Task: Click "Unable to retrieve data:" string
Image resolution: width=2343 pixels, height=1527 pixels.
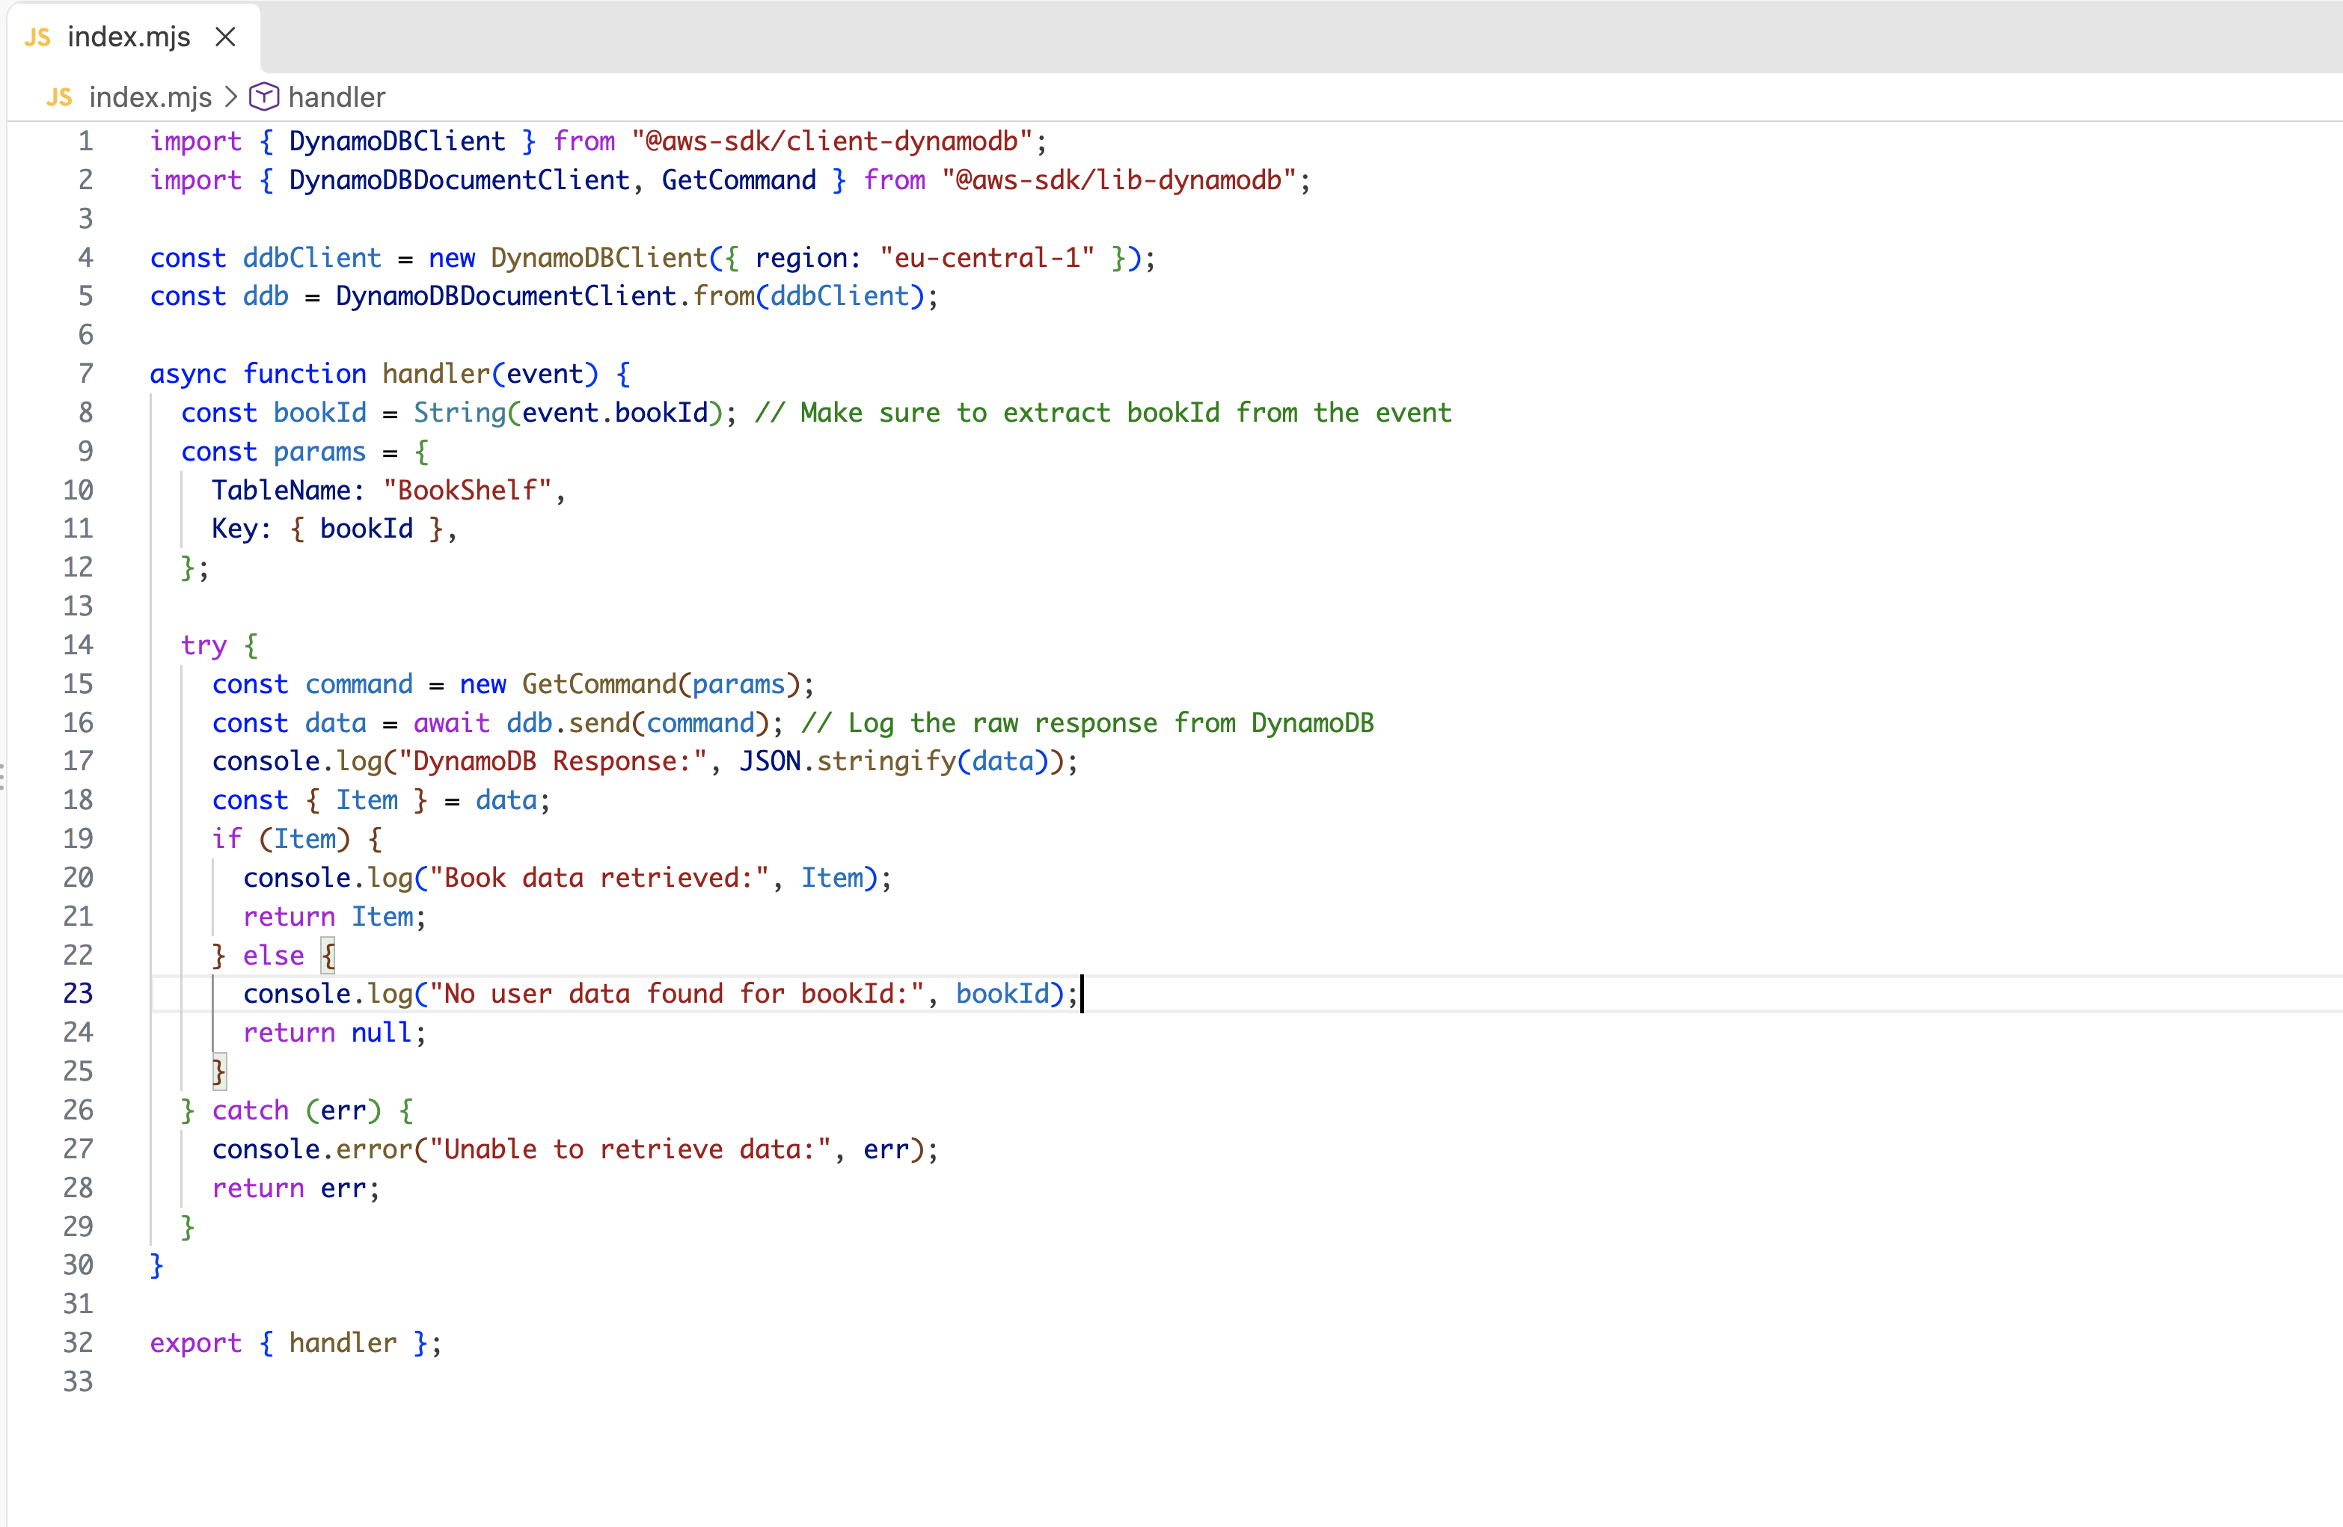Action: [630, 1149]
